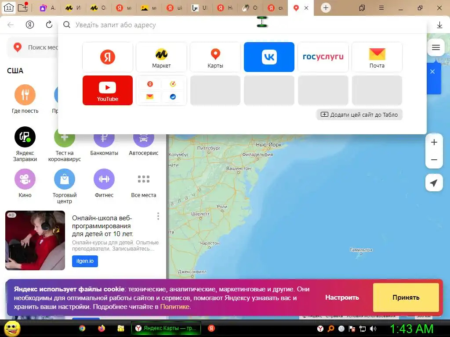This screenshot has width=450, height=337.
Task: Switch to the Yandex tab labeled Н
Action: coord(225,8)
